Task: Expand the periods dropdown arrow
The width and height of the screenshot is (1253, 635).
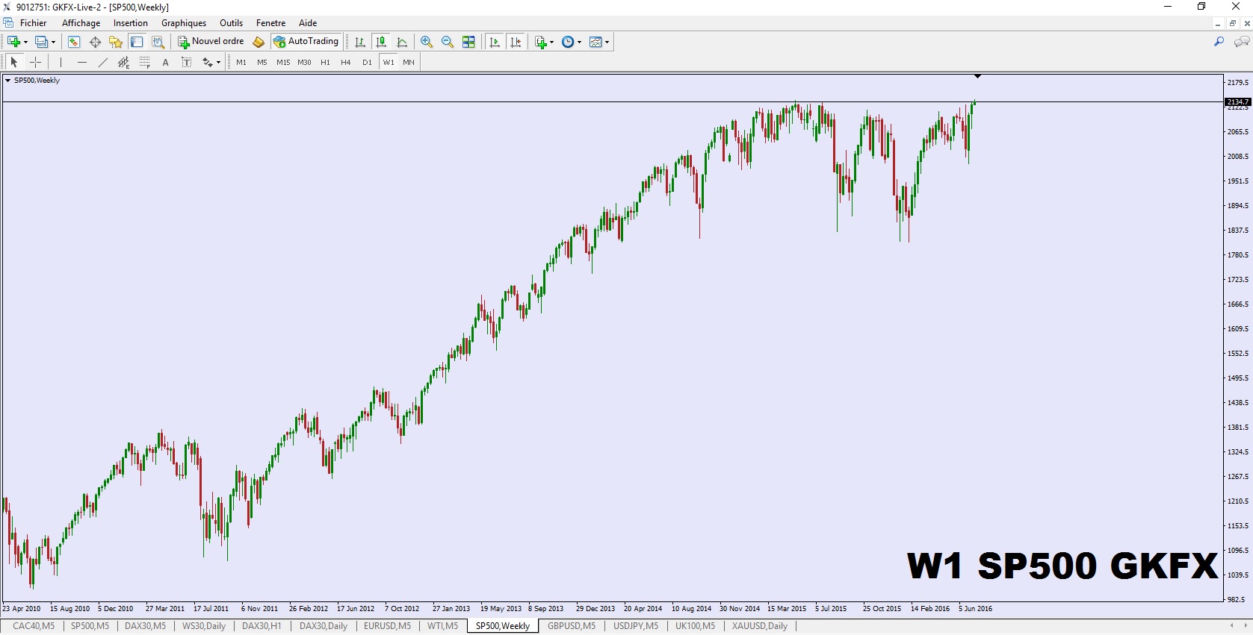Action: coord(580,43)
